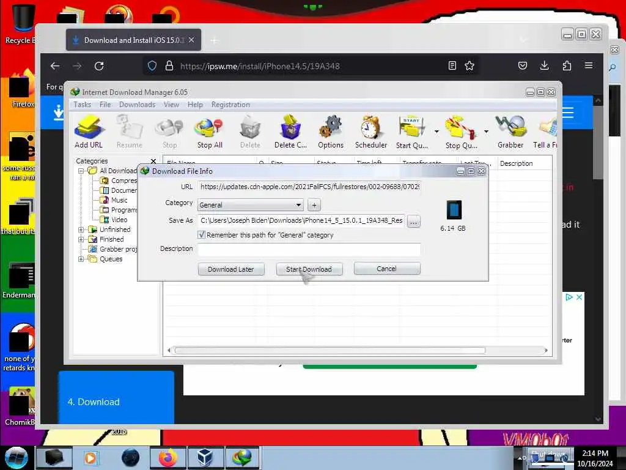
Task: Open a new Firefox tab
Action: pos(215,40)
